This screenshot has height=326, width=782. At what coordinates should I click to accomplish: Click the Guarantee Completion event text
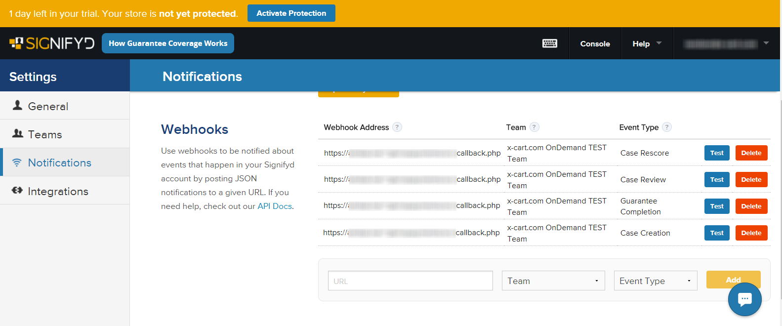641,206
